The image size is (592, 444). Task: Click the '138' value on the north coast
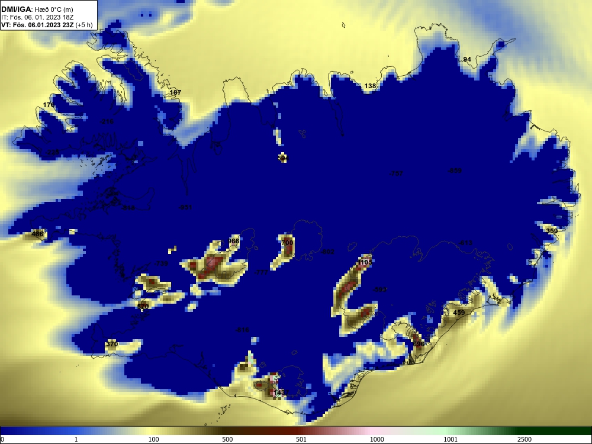pyautogui.click(x=370, y=86)
